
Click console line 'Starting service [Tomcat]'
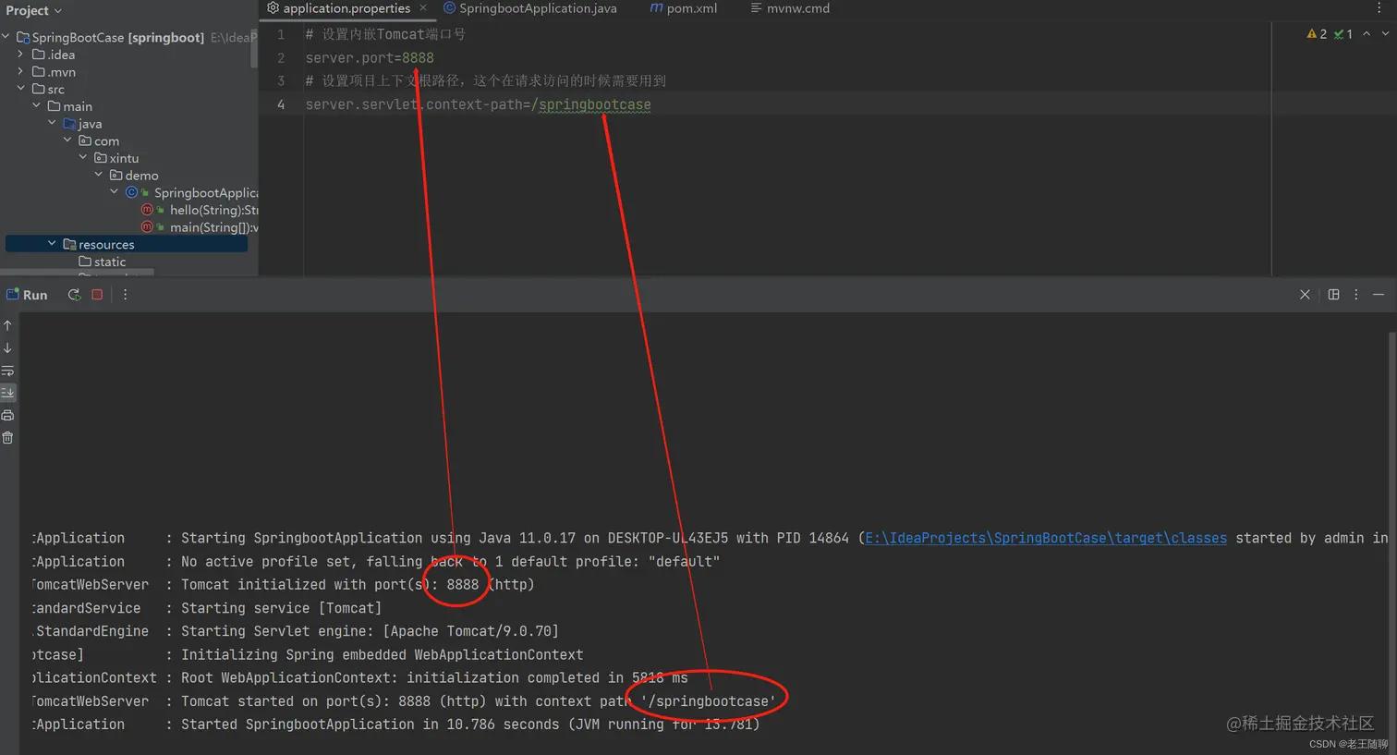281,608
